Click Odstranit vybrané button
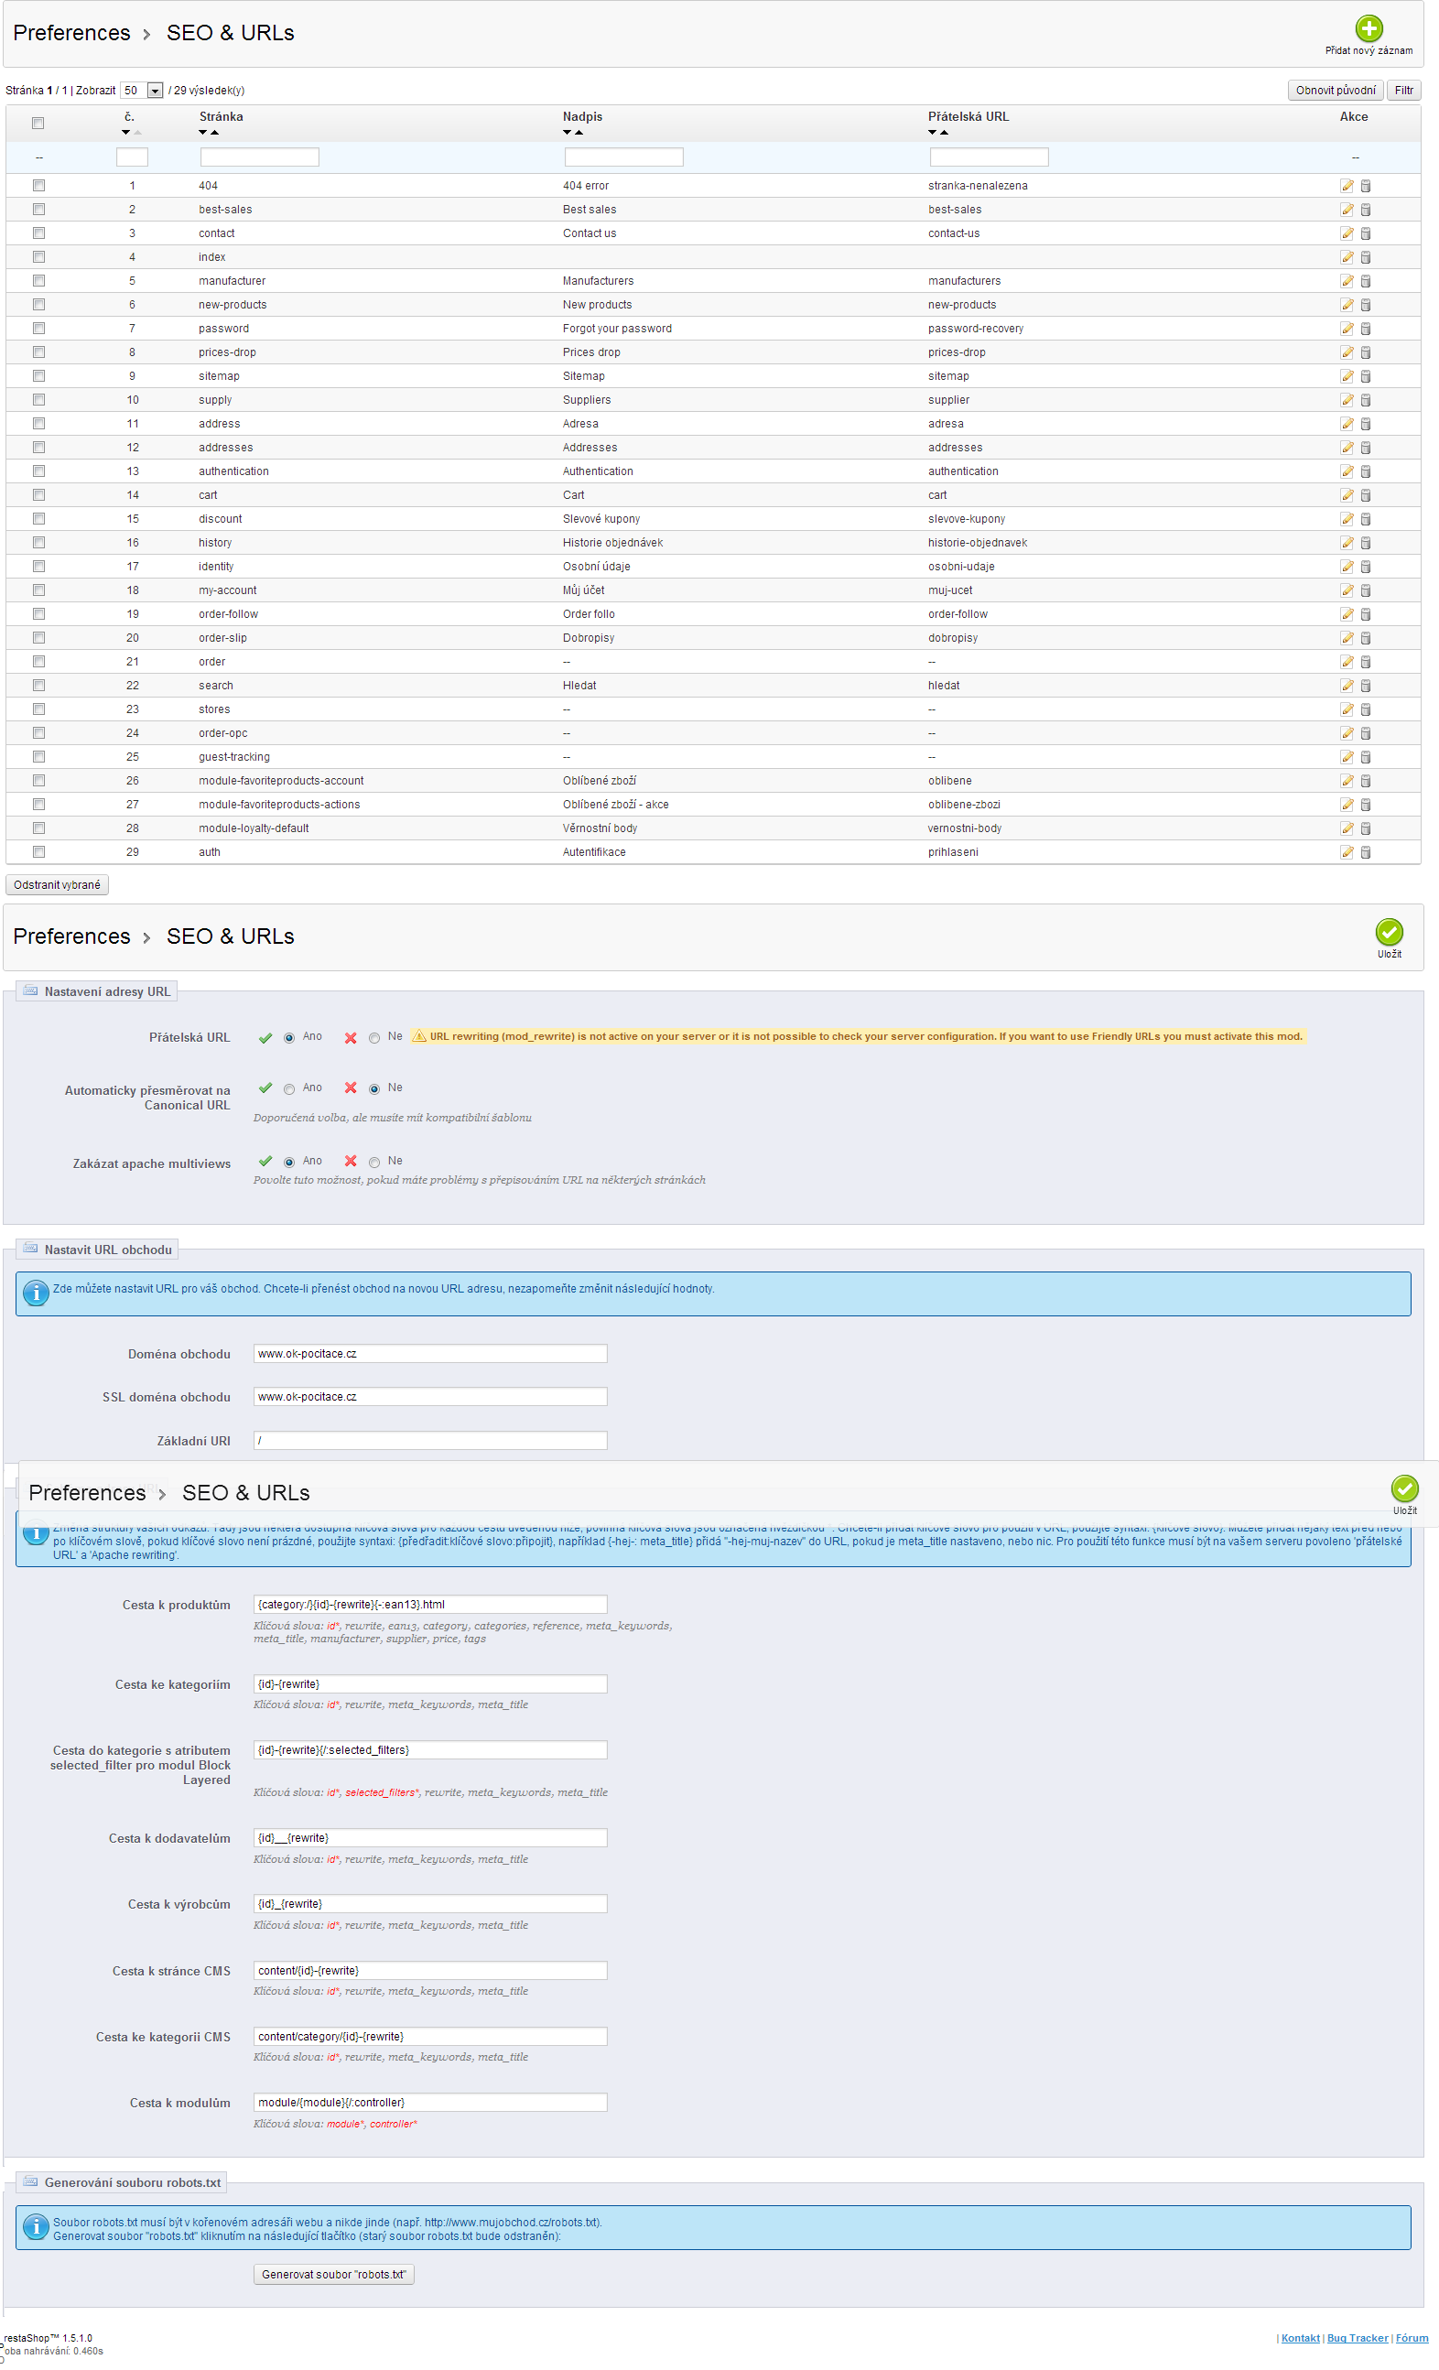Screen dimensions: 1439x2370 tap(57, 885)
